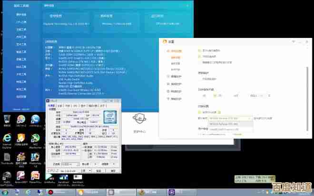Open the graphics card dropdown in 设置

230,118
